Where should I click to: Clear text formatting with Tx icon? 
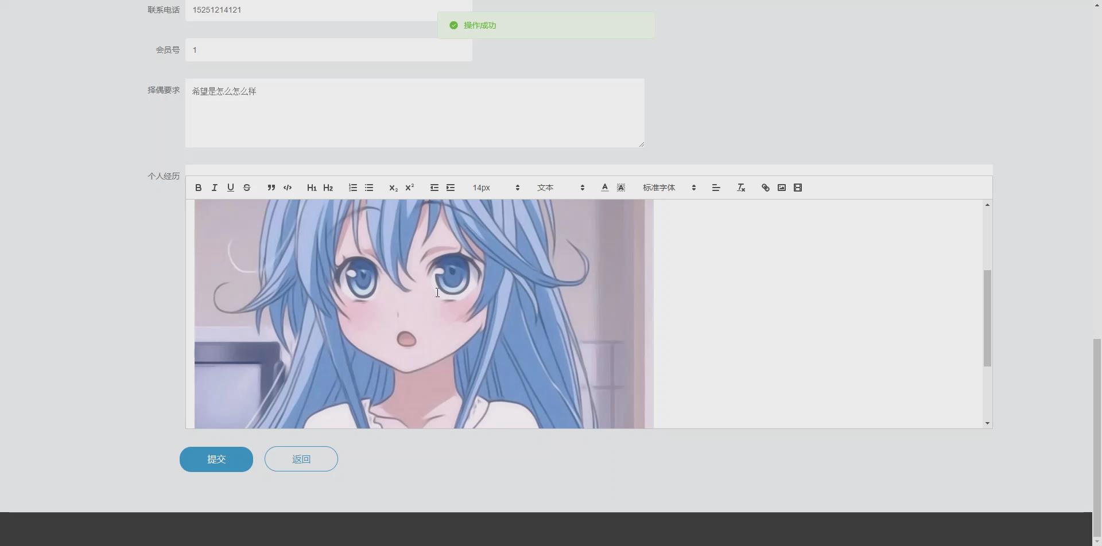click(x=740, y=188)
